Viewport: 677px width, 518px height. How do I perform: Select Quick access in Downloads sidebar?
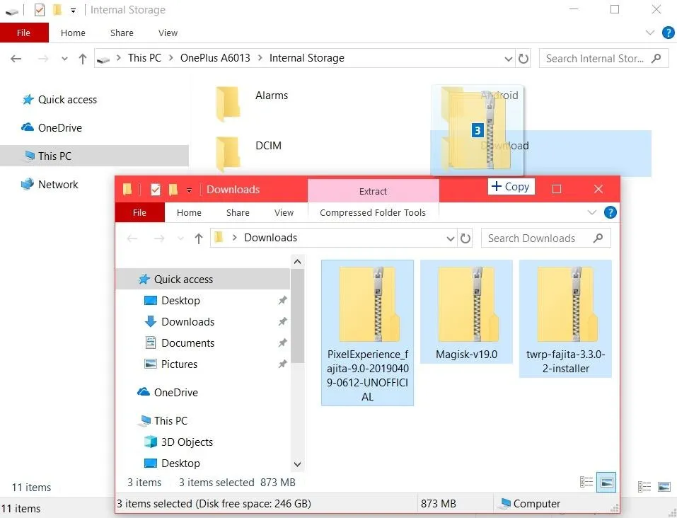click(x=203, y=279)
